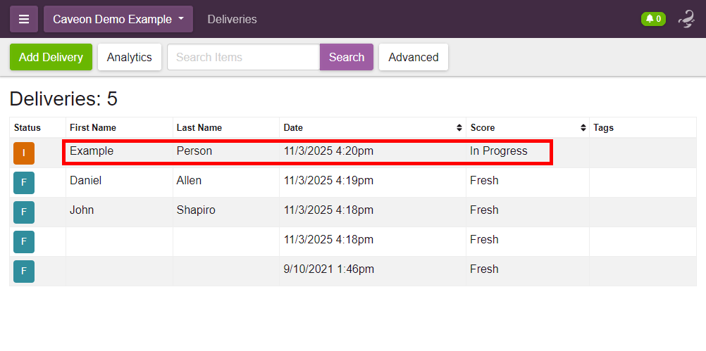Click F badge for 9/10/2021 delivery
Screen dimensions: 706x351
point(24,272)
